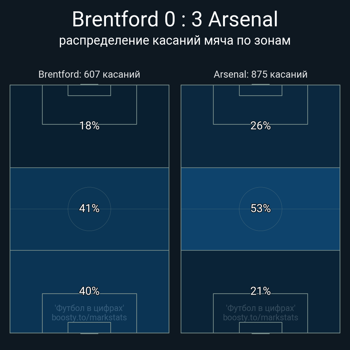Click 'Футбол в цифрах' watermark on Brentford pitch
The width and height of the screenshot is (350, 350).
pos(89,308)
